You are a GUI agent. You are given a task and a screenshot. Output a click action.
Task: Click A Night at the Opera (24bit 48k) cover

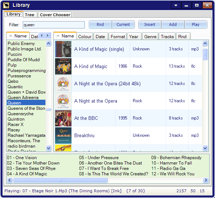(63, 84)
